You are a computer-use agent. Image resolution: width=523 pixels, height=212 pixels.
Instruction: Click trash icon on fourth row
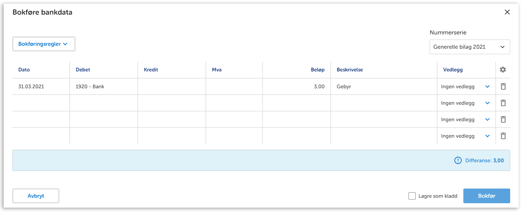point(503,136)
